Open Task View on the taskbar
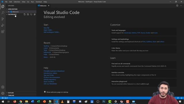 point(8,101)
